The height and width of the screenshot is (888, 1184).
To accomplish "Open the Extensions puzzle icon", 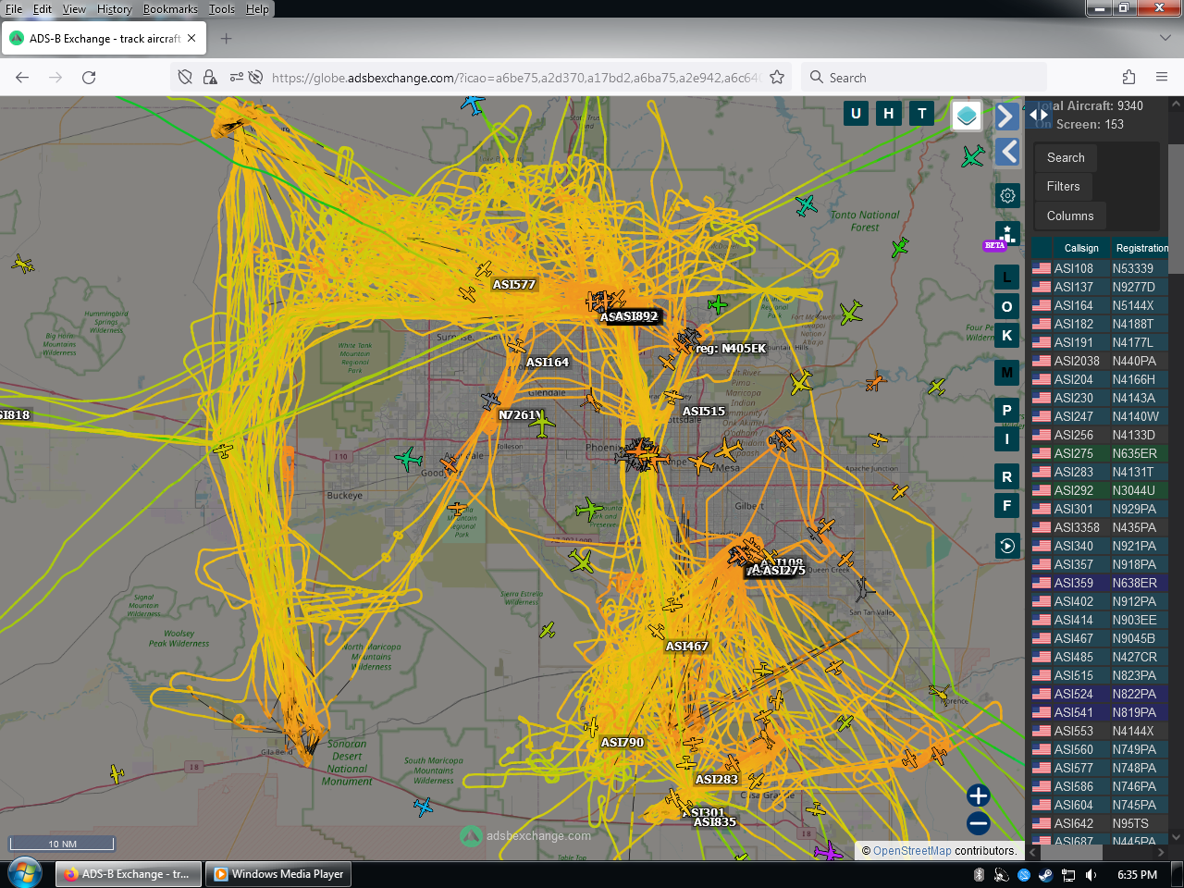I will pos(1128,78).
